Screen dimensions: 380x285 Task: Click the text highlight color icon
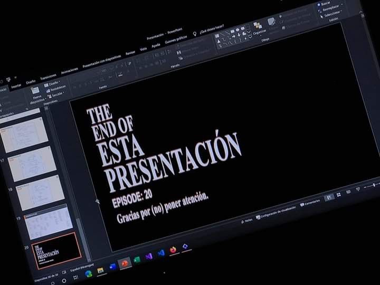[120, 74]
